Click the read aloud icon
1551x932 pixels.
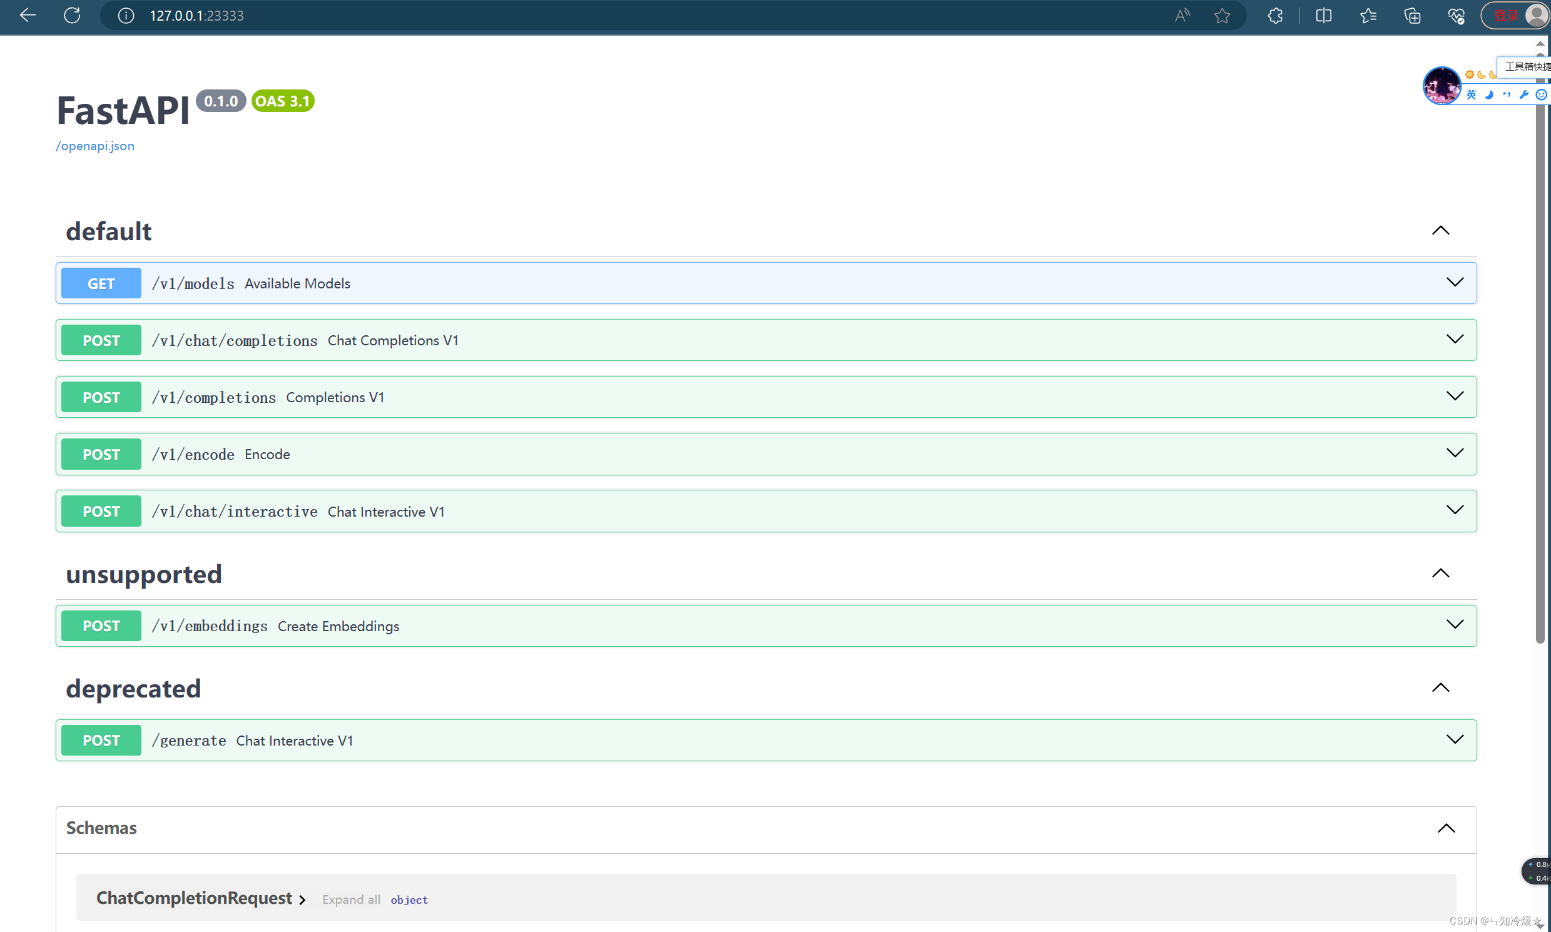tap(1182, 16)
